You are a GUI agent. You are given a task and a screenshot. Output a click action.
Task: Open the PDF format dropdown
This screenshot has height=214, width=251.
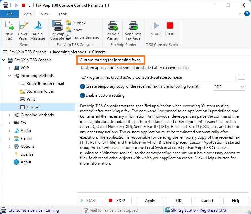pyautogui.click(x=229, y=87)
